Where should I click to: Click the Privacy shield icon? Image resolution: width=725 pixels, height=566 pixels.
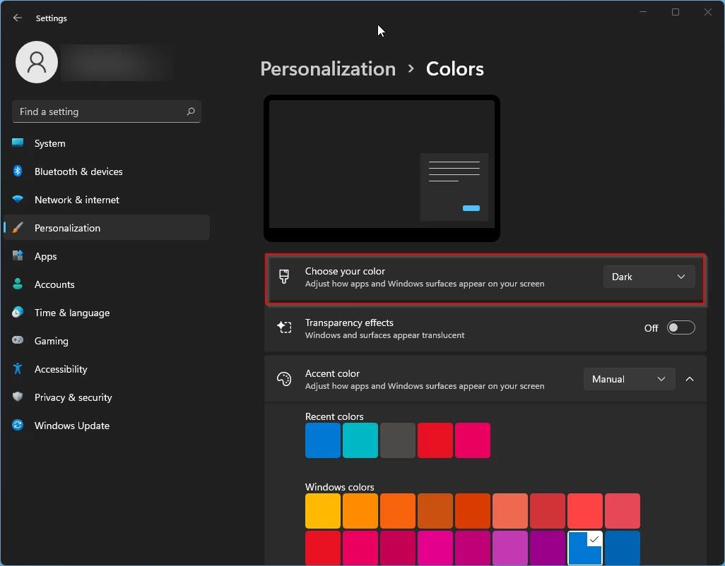(x=18, y=397)
